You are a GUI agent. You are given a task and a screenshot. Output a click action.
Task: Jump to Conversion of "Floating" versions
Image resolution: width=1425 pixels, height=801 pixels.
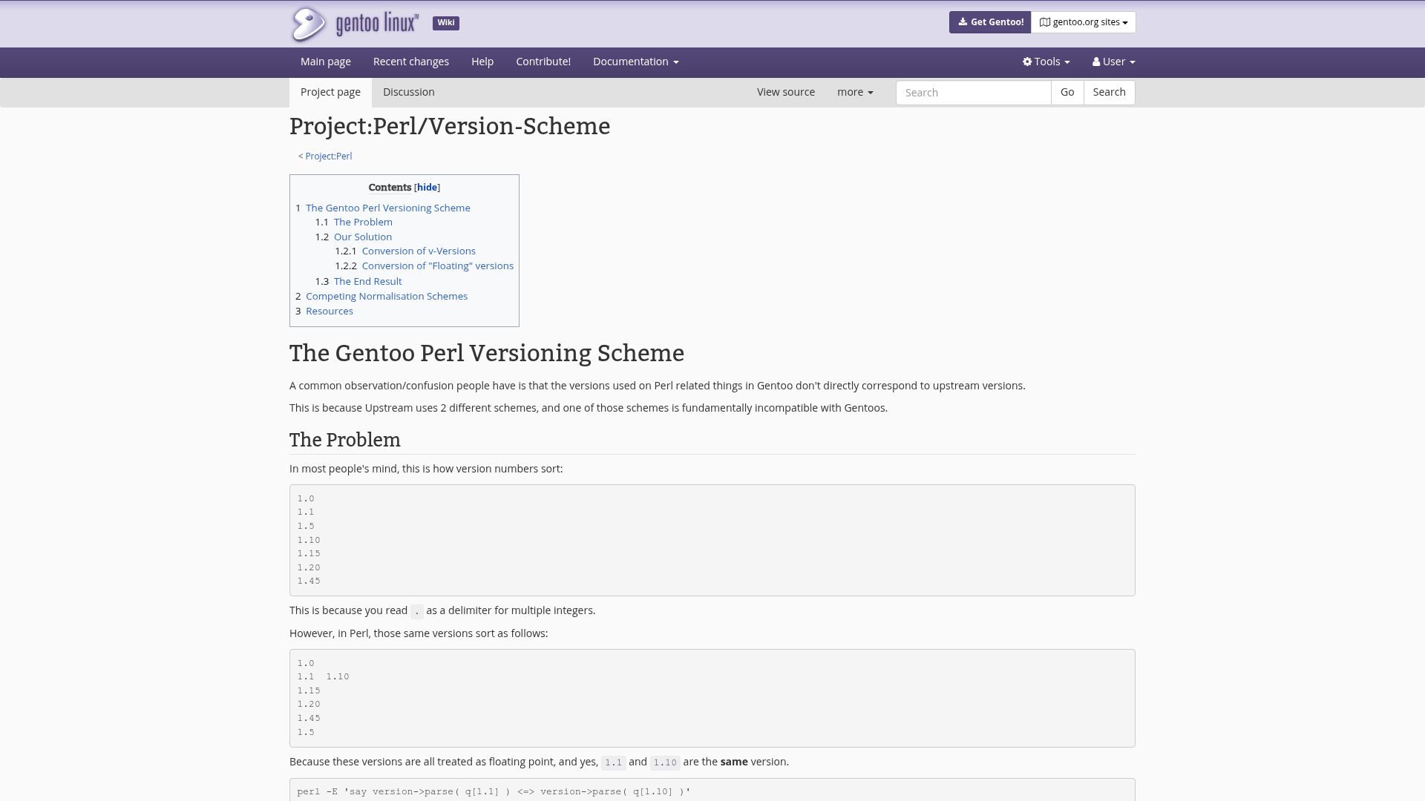click(x=438, y=266)
